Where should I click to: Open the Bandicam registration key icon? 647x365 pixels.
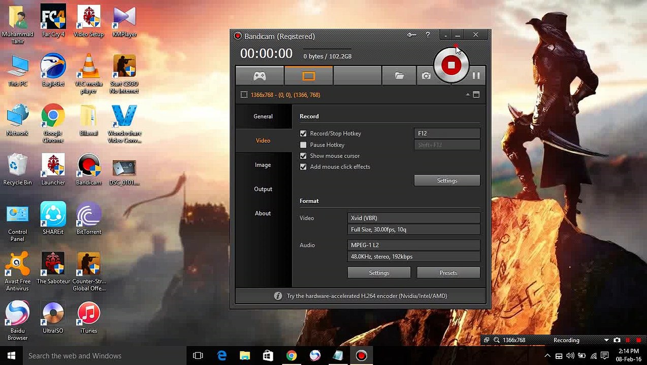412,35
